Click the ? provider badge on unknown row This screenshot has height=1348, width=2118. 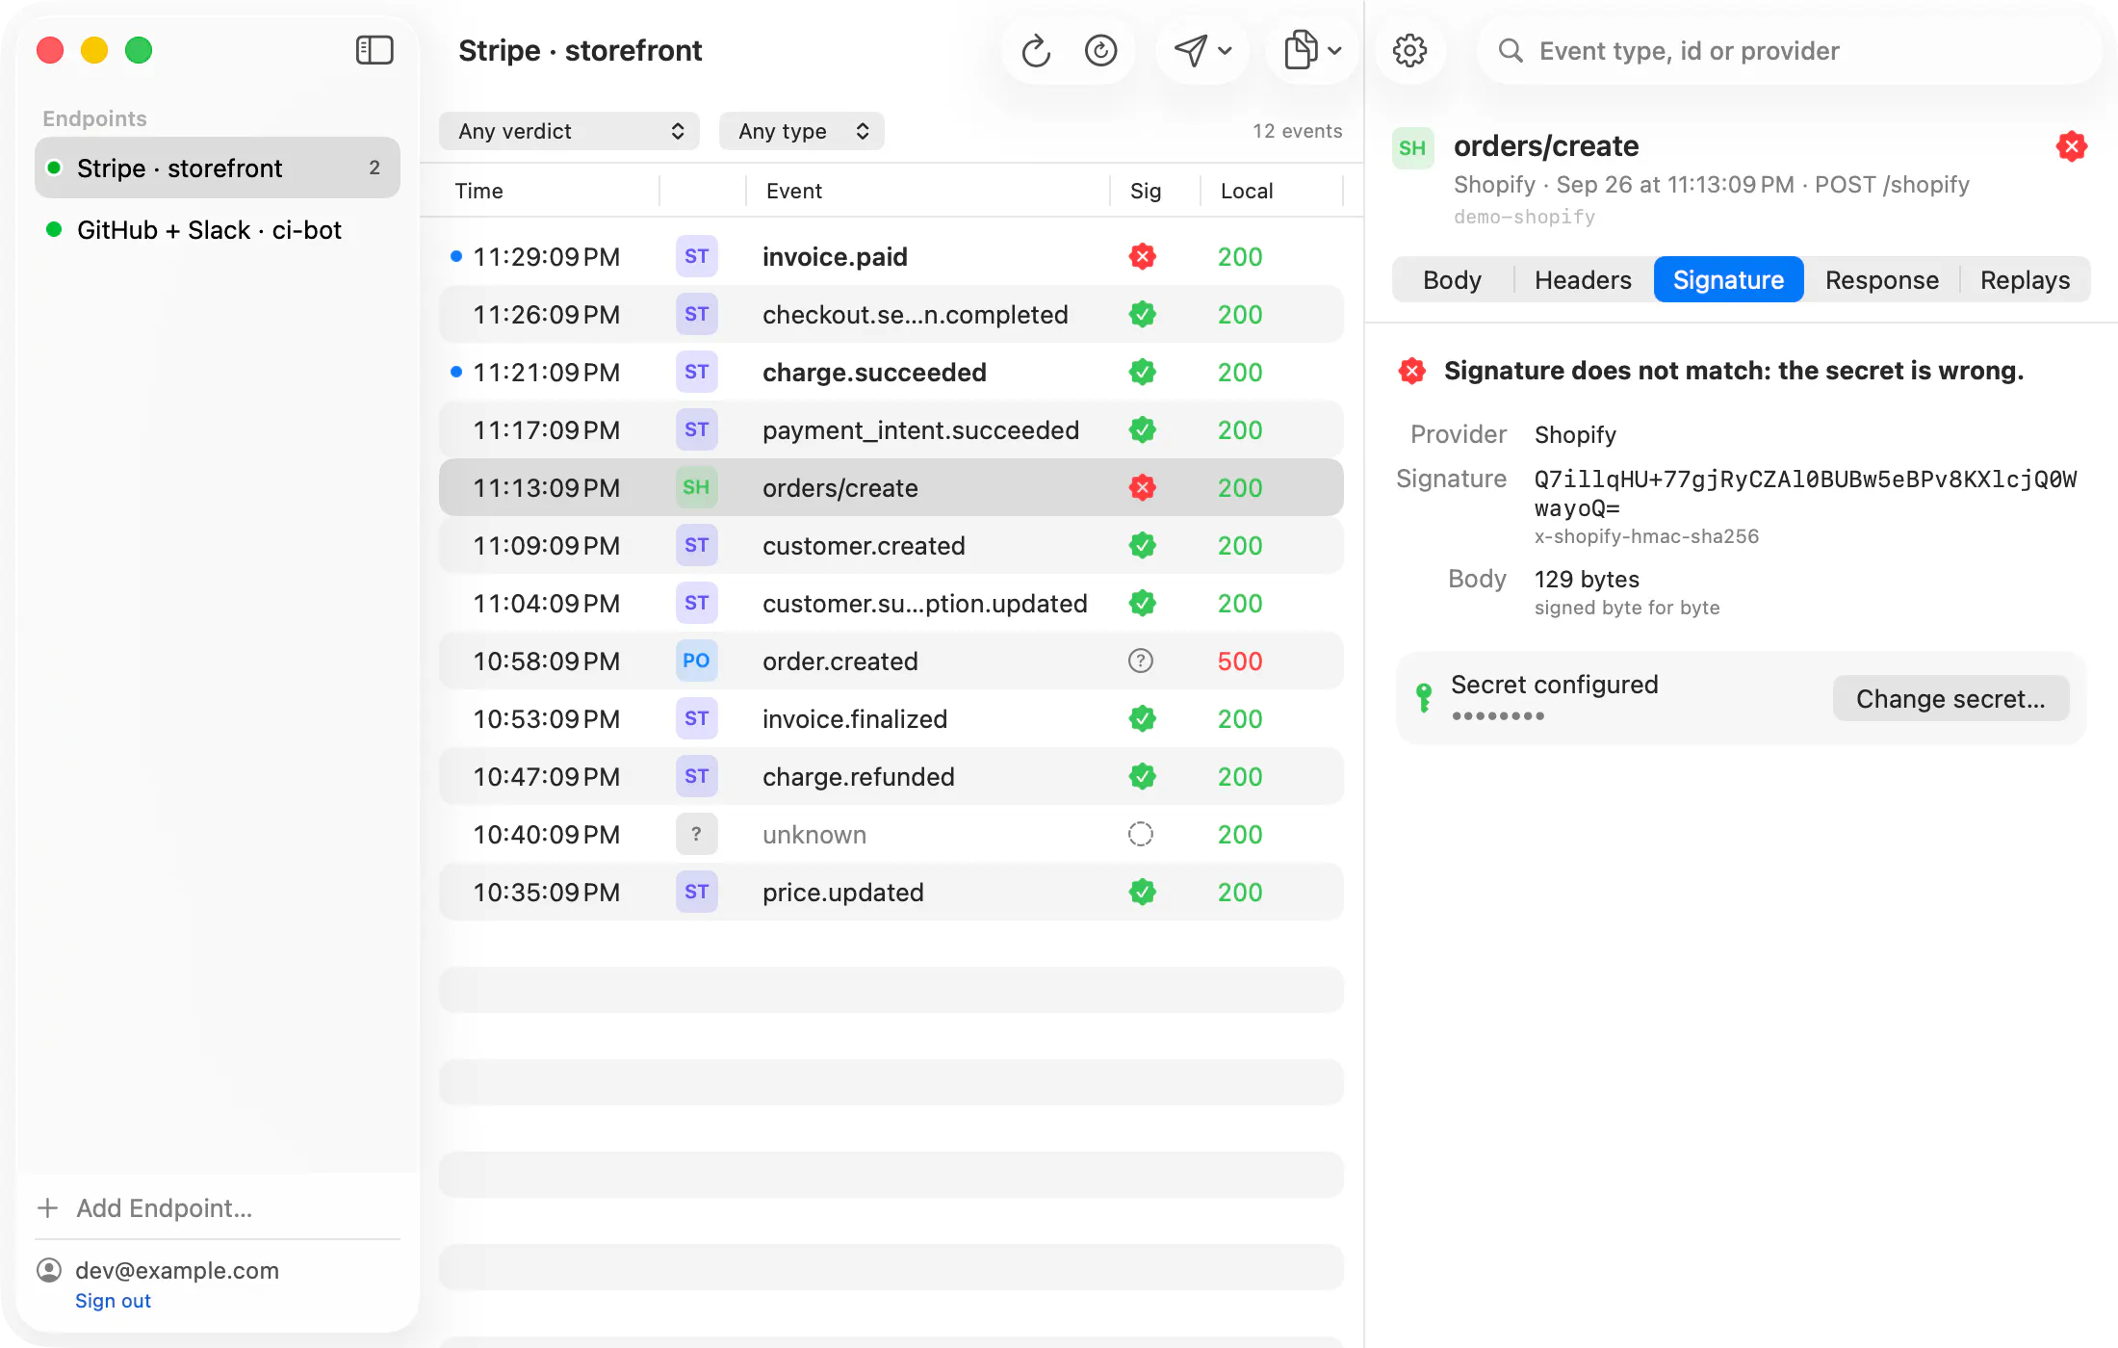(x=696, y=834)
